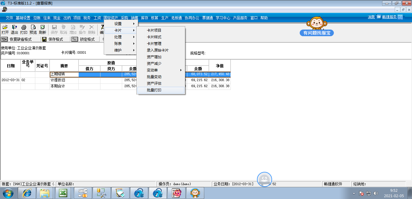The image size is (412, 199).
Task: Click the 增加 (Add) toolbar icon
Action: tap(73, 30)
